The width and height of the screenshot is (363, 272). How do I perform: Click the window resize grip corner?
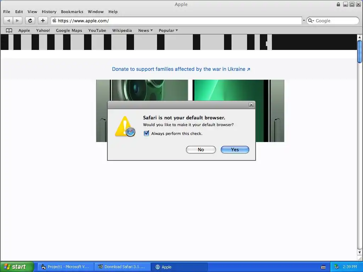(360, 258)
